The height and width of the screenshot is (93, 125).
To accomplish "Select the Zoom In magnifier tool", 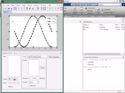I will click(x=19, y=8).
